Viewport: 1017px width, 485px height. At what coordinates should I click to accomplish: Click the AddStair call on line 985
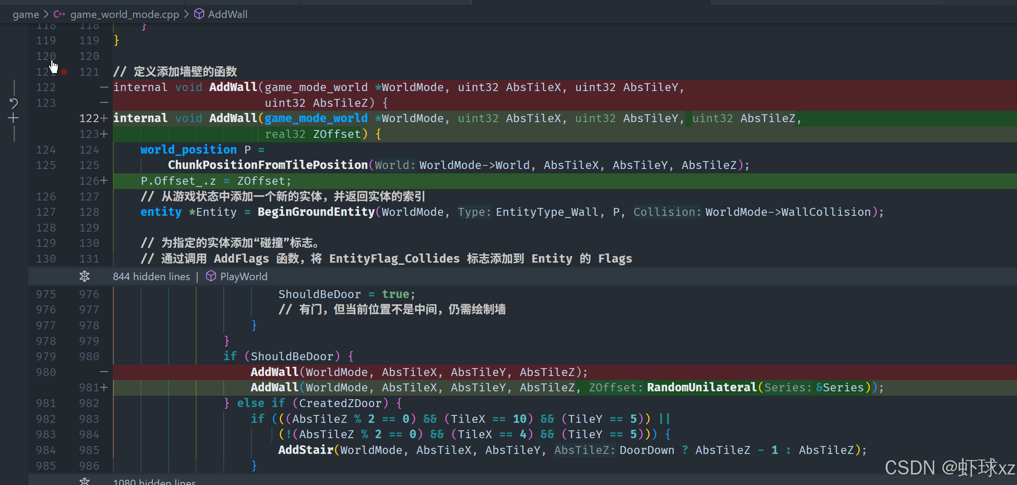coord(306,450)
